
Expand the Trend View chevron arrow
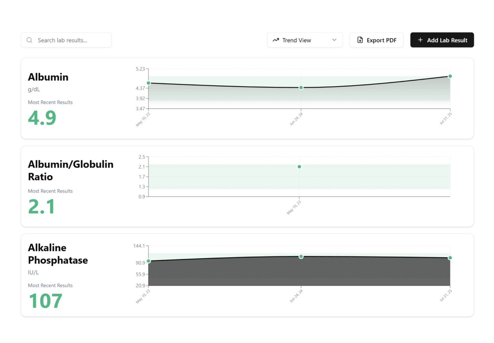[x=334, y=40]
